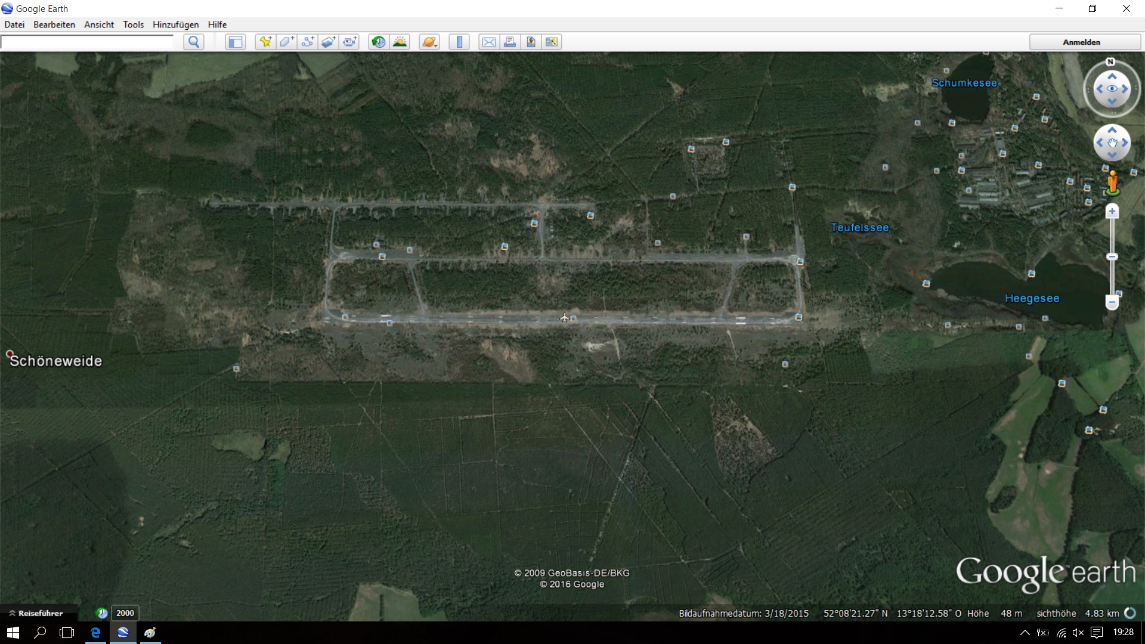Toggle sunlight across the landscape
Viewport: 1145px width, 644px height.
pos(400,42)
